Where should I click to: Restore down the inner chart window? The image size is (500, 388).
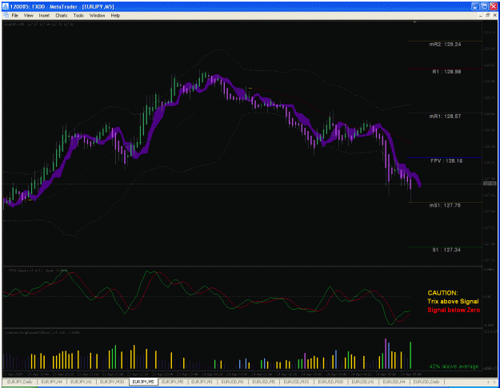point(487,15)
